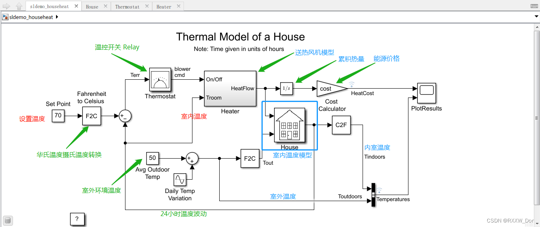Open the address bar dropdown arrow
The width and height of the screenshot is (540, 227).
point(536,17)
